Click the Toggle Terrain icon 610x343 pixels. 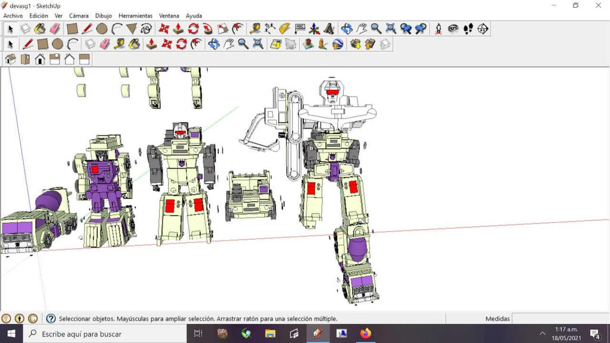point(291,44)
